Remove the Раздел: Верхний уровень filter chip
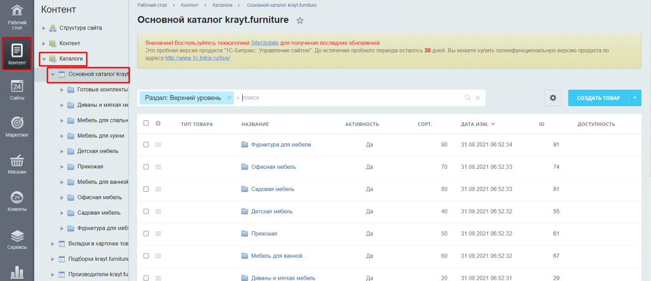The height and width of the screenshot is (281, 651). (x=229, y=98)
